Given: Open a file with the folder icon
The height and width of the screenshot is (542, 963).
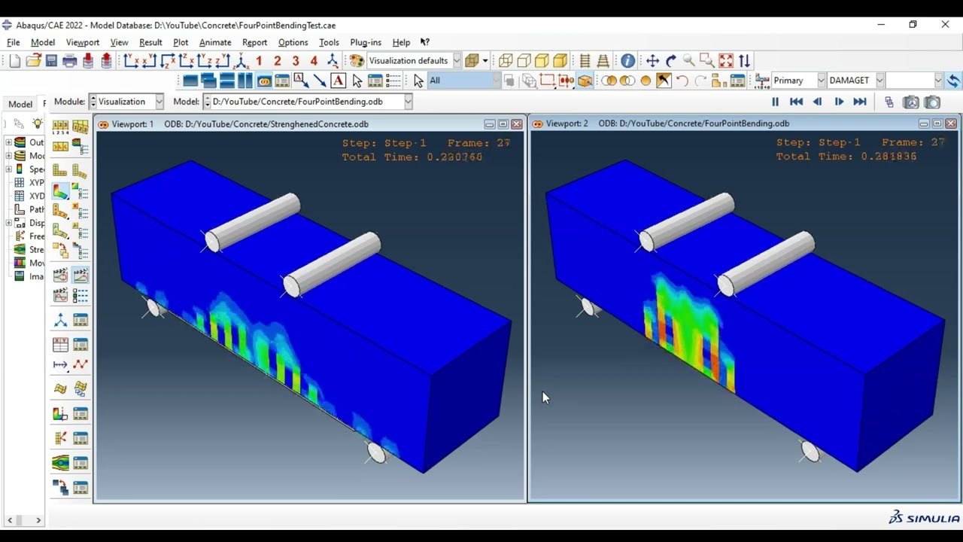Looking at the screenshot, I should click(x=33, y=61).
